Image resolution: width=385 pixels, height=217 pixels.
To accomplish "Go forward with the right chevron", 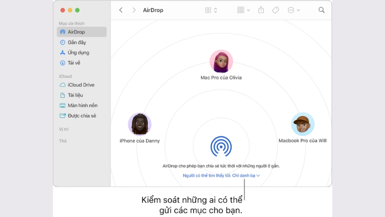I will pyautogui.click(x=134, y=10).
